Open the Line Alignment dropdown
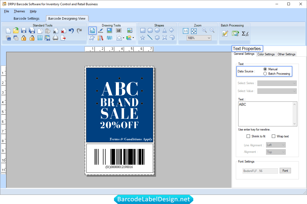 pos(276,145)
